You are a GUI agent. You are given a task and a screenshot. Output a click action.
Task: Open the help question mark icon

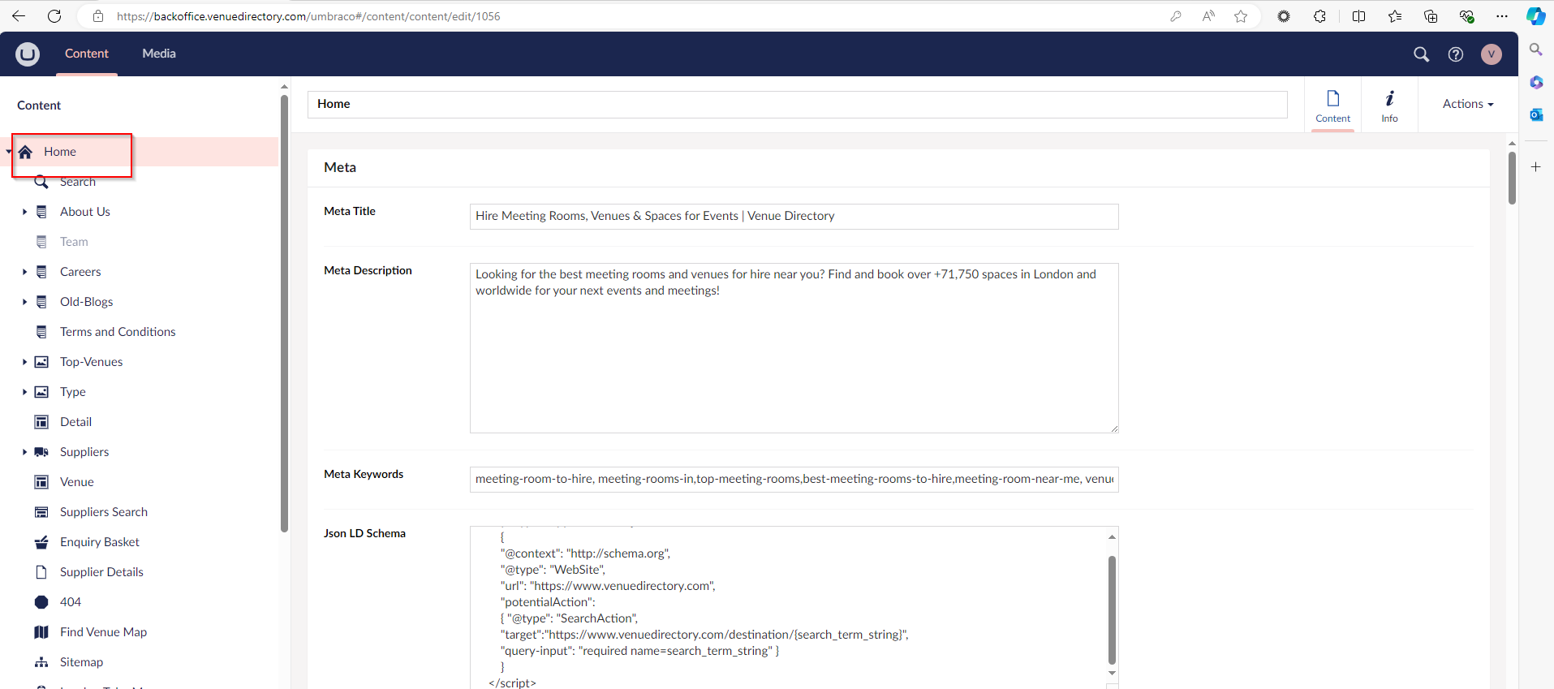[x=1456, y=54]
